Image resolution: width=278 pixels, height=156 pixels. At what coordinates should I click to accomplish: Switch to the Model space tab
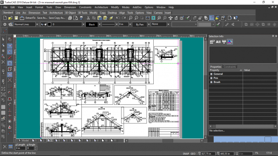pyautogui.click(x=23, y=141)
